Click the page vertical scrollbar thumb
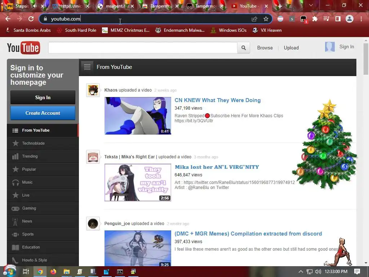The image size is (369, 277). (x=365, y=59)
